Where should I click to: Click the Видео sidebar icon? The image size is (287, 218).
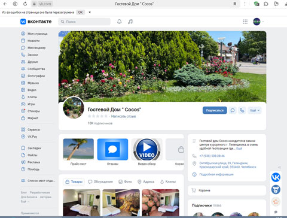point(23,90)
